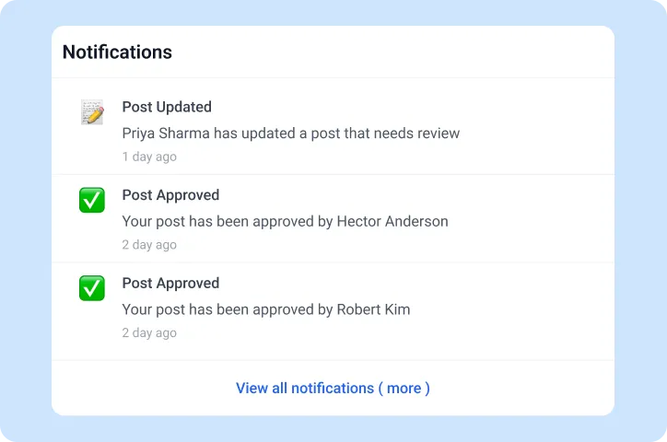Click the green checkmark beside Hector Anderson's approval
The image size is (667, 442).
click(x=91, y=200)
